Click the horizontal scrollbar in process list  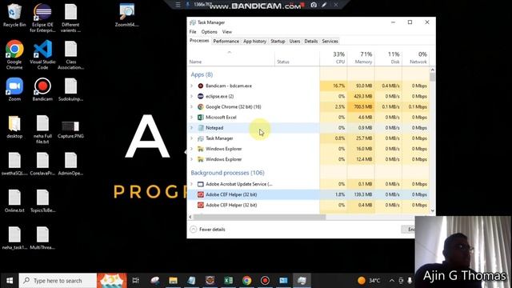[x=259, y=217]
